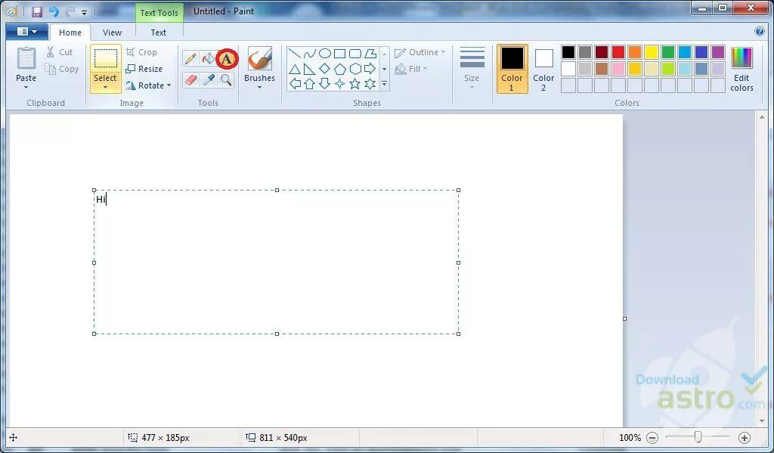Switch to the View tab

112,33
